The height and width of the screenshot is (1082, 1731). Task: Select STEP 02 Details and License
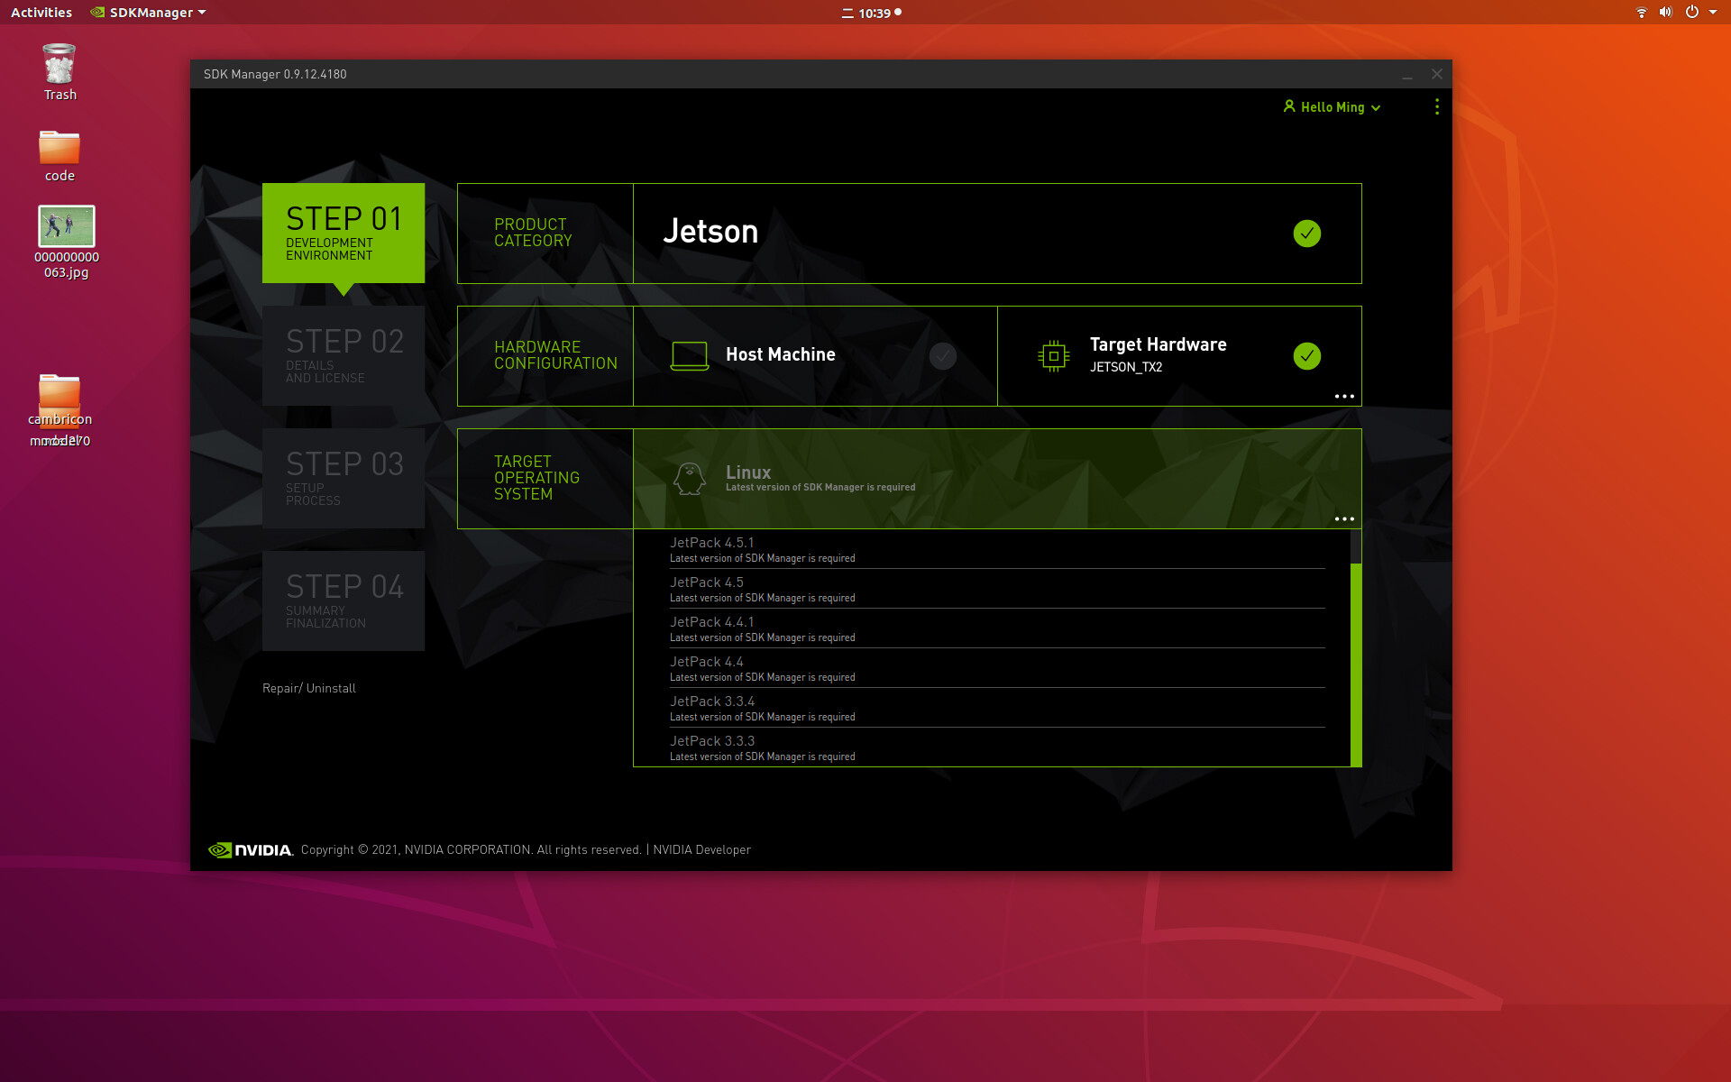343,355
